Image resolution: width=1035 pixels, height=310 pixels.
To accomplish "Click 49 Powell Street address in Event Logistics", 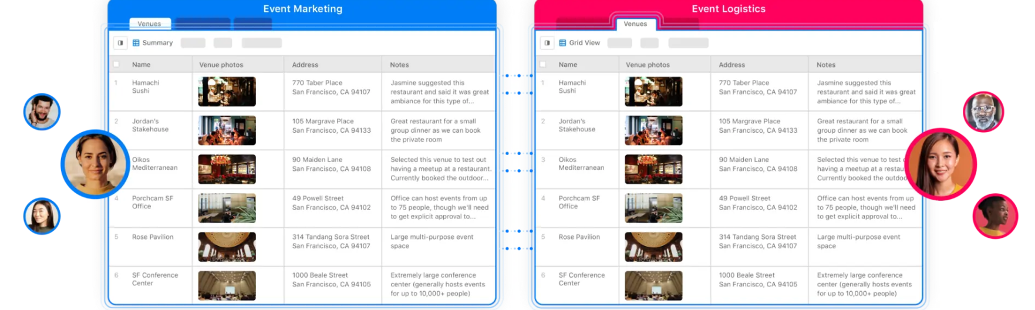I will (x=758, y=203).
